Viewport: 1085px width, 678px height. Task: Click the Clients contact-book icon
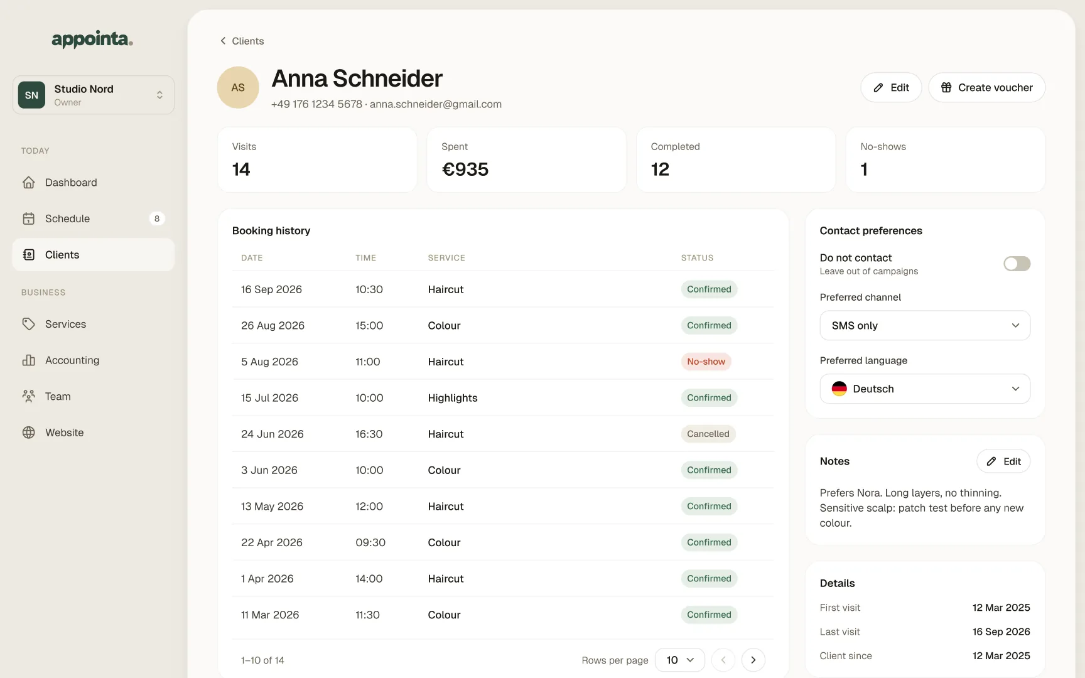pos(29,255)
